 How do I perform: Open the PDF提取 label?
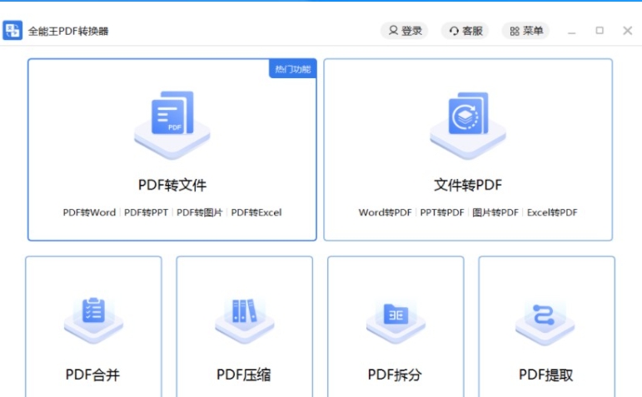tap(545, 375)
